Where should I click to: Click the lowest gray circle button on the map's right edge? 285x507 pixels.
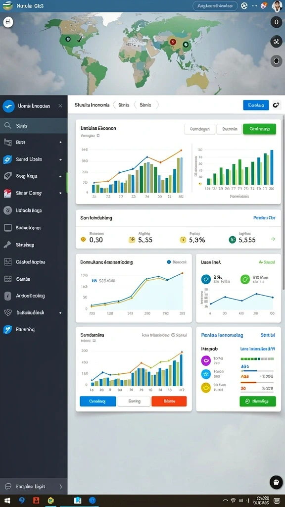(276, 61)
